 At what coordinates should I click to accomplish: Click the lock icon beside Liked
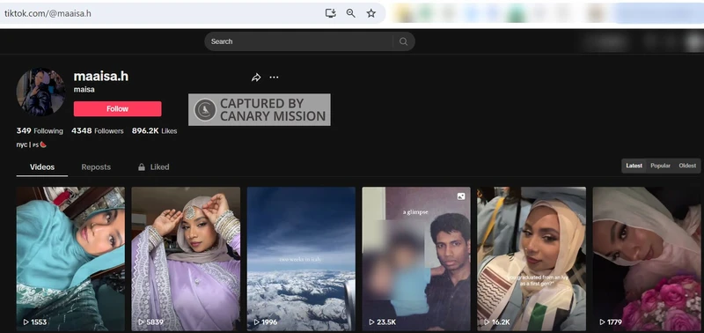pos(142,167)
